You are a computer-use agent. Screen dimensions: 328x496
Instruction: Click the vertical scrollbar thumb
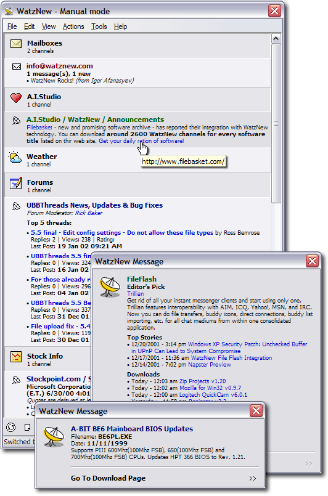click(276, 124)
